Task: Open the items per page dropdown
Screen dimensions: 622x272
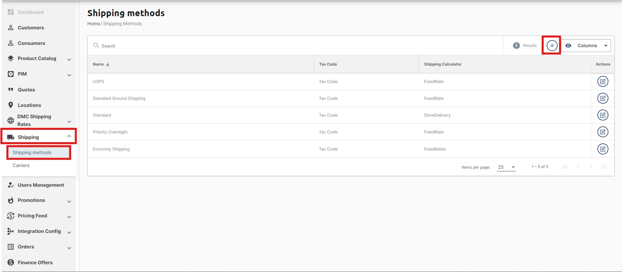Action: tap(506, 167)
